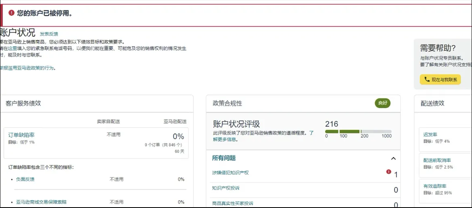Click the 客户服务绩效 panel title
472x208 pixels.
coord(23,103)
